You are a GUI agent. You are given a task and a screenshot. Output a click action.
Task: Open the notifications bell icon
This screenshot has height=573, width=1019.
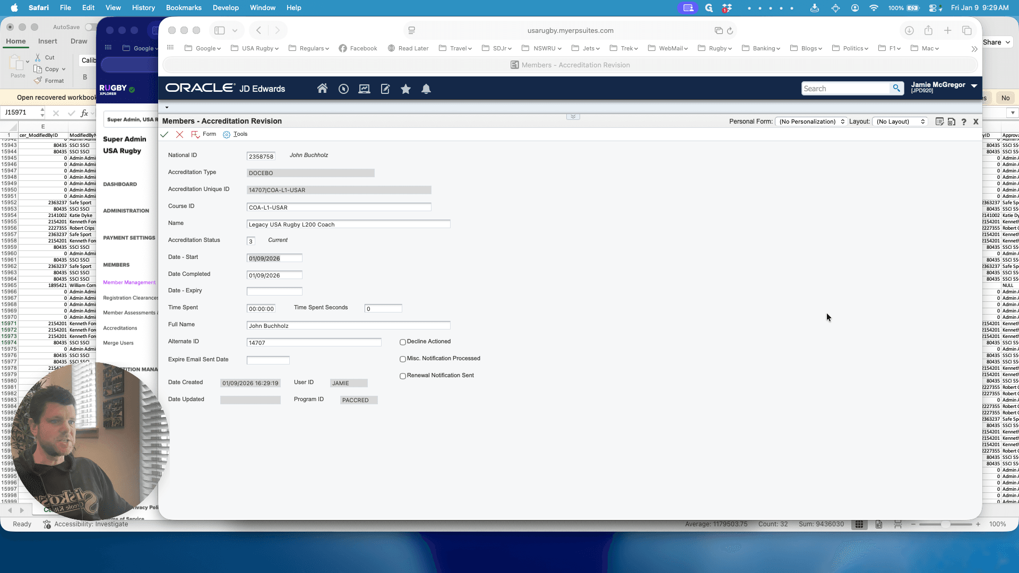426,89
